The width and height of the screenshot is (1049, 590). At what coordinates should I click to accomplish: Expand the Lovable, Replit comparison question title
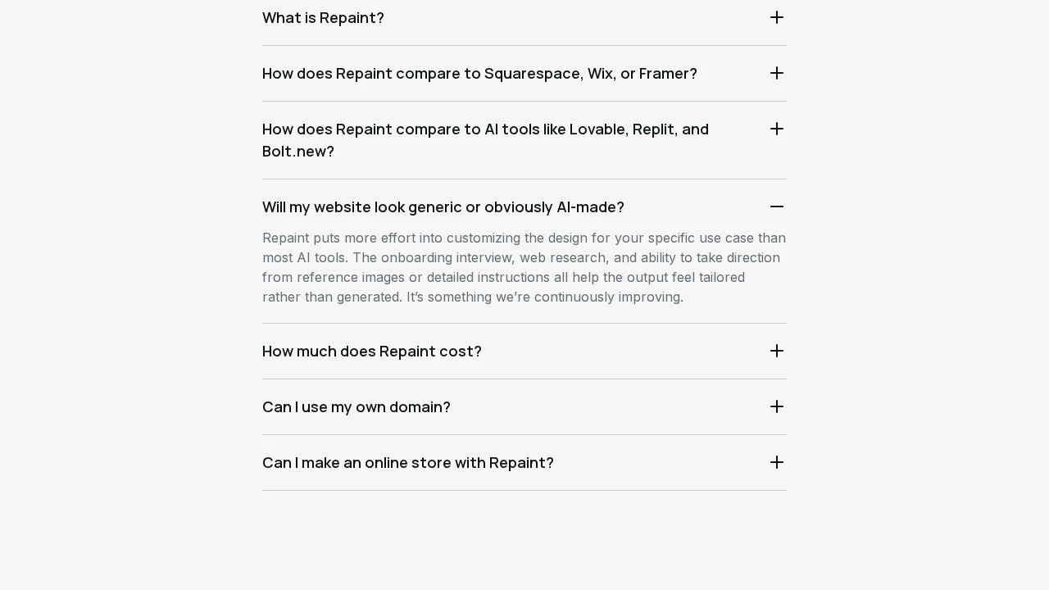485,129
